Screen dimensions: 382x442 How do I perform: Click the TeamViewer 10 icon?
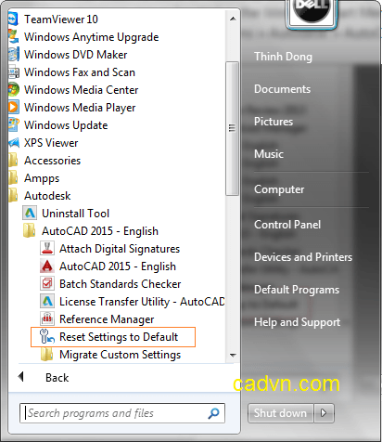(x=13, y=19)
